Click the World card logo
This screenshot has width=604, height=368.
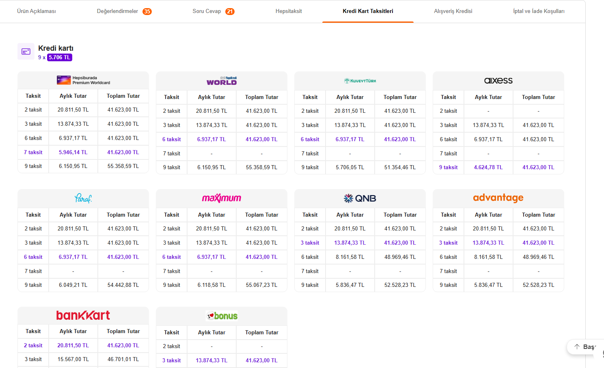pyautogui.click(x=222, y=81)
